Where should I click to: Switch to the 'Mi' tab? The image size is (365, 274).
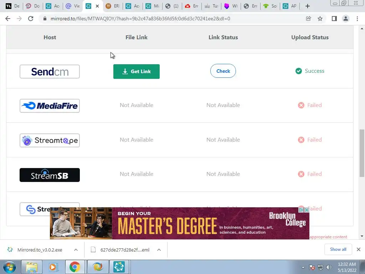click(153, 6)
